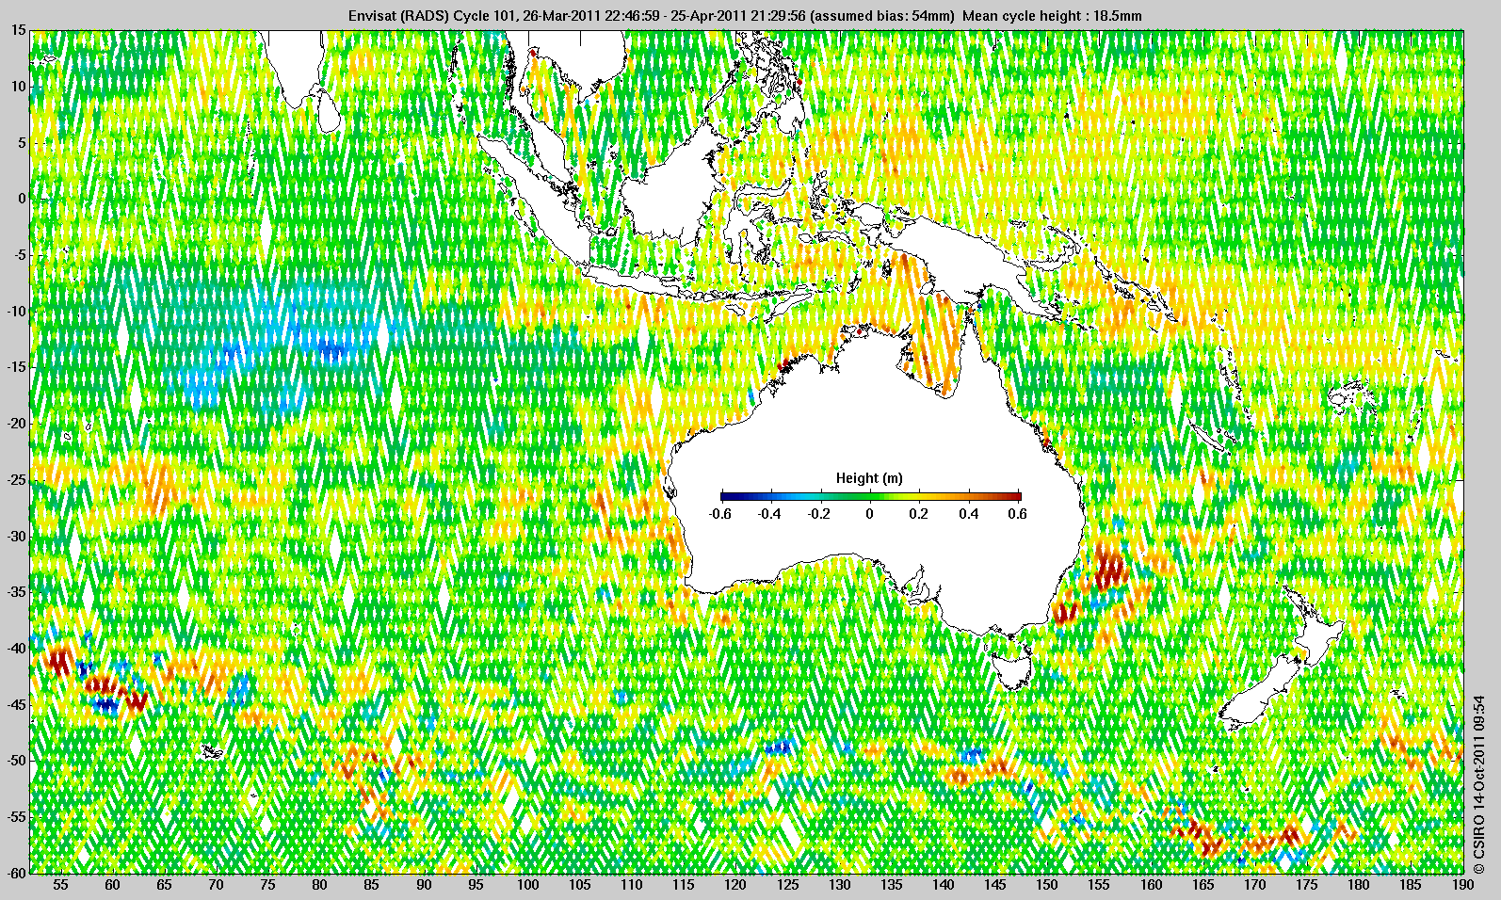This screenshot has width=1501, height=900.
Task: Click the 'Mean cycle height : 18.5mm' text
Action: click(x=1053, y=16)
